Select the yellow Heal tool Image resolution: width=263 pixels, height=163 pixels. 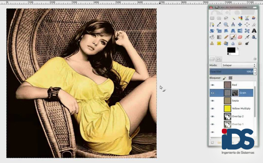[x=219, y=43]
